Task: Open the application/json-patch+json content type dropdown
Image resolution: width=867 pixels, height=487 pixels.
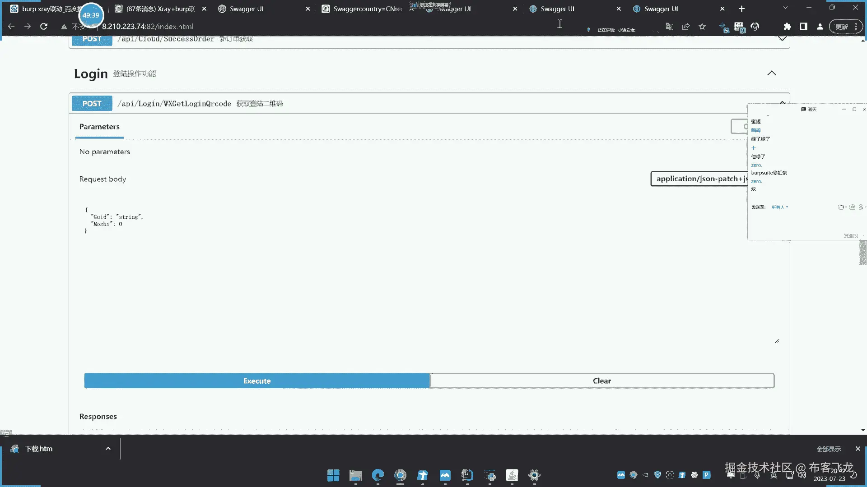Action: point(699,179)
